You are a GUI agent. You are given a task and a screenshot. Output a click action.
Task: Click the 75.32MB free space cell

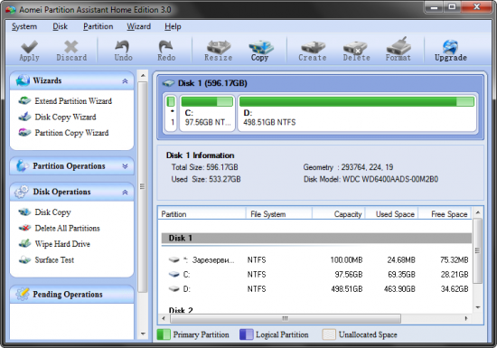pyautogui.click(x=455, y=260)
